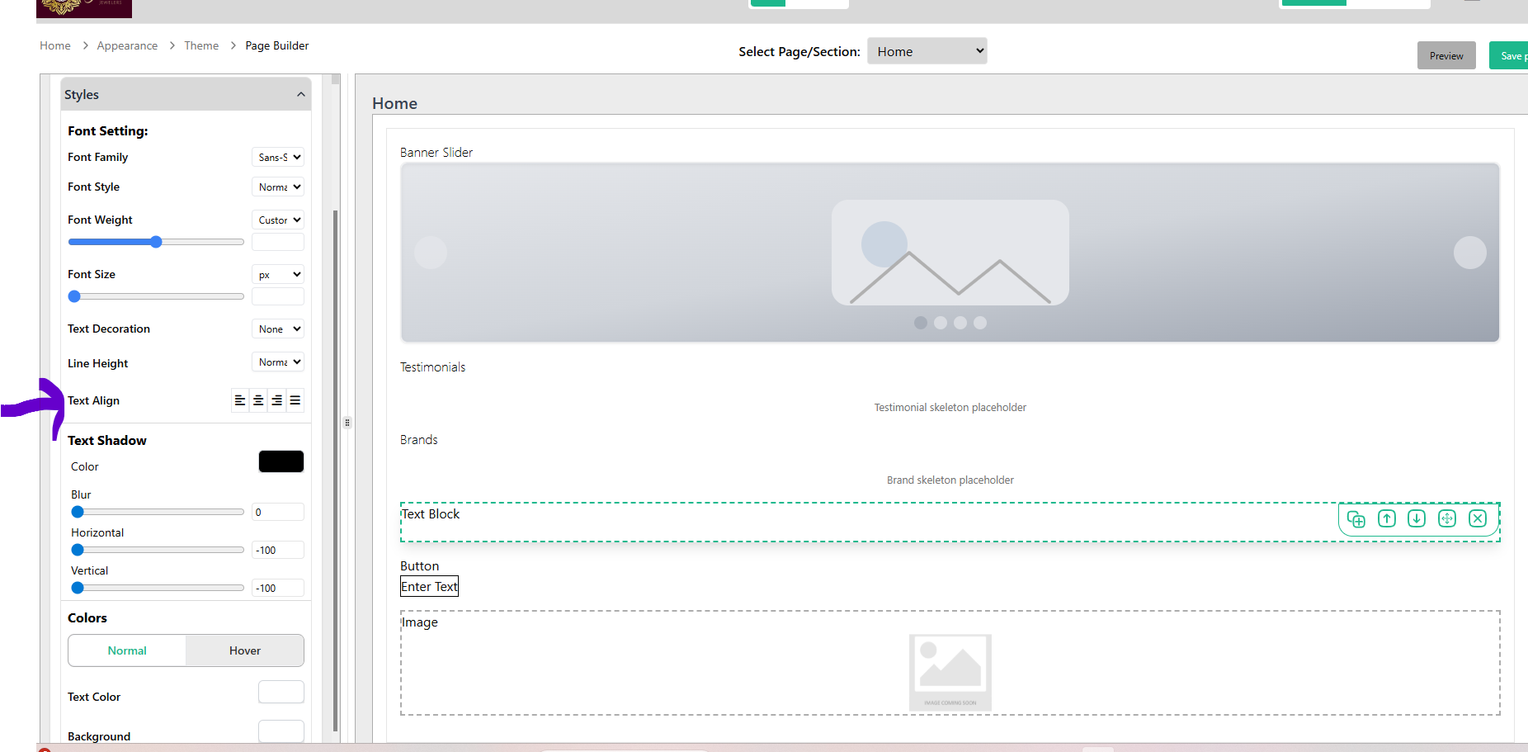
Task: Open the Background color swatch
Action: pos(281,731)
